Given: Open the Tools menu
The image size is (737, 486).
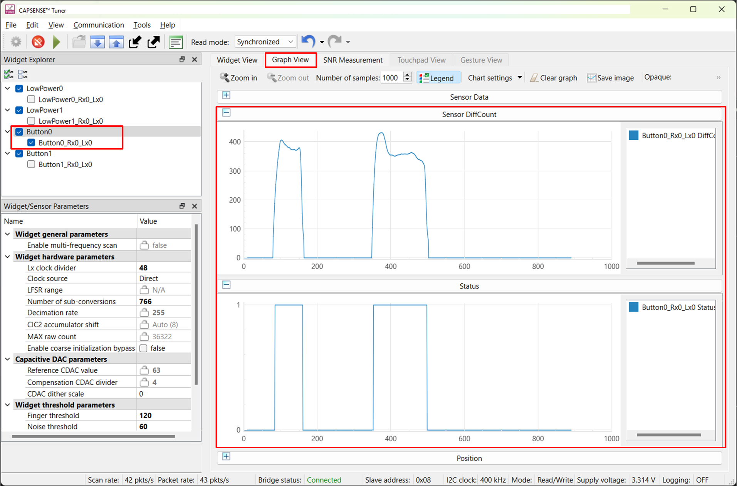Looking at the screenshot, I should point(142,25).
